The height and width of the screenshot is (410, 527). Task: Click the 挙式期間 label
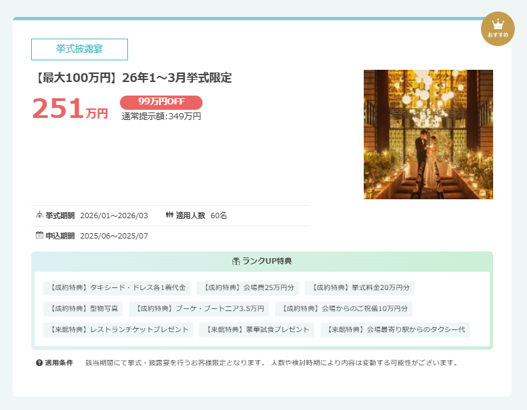60,216
